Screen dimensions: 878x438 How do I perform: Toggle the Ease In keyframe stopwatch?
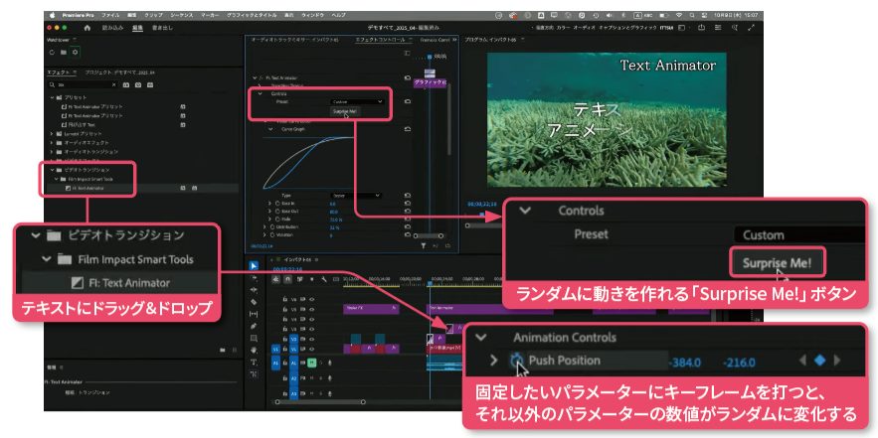274,203
